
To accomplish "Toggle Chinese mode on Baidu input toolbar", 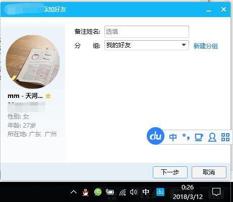I will [x=173, y=137].
